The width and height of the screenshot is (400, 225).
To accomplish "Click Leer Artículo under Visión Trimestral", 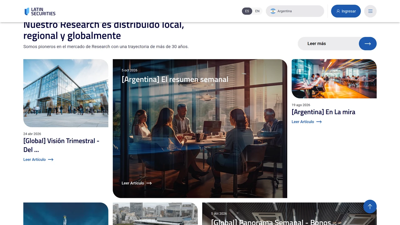I will (x=38, y=160).
